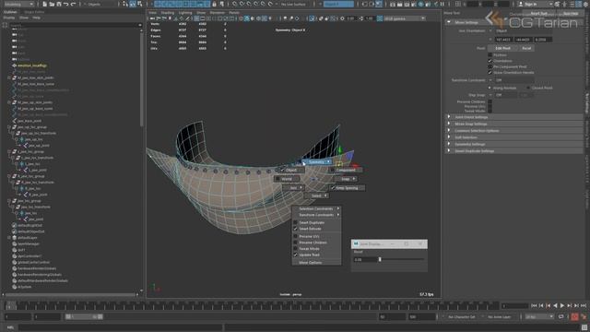Play forward on the timeline
Screen dimensions: 590x332
562,305
